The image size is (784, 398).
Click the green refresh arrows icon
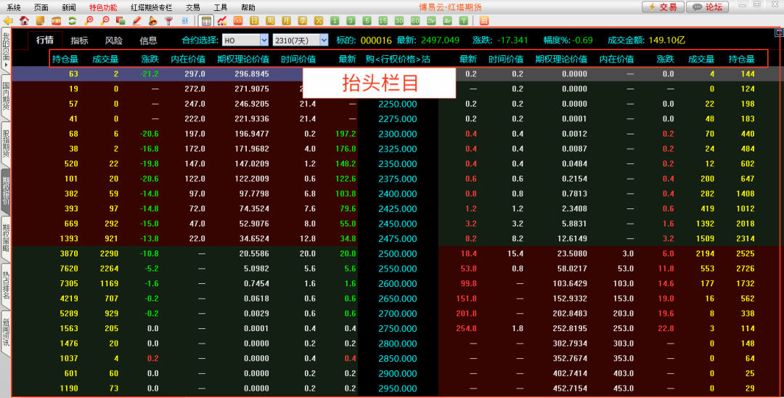click(x=73, y=20)
